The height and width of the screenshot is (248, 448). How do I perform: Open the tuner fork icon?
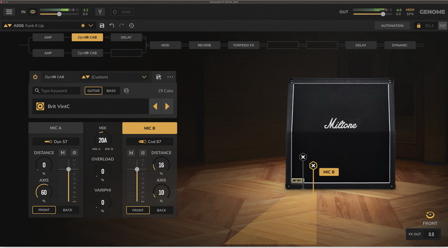point(100,12)
